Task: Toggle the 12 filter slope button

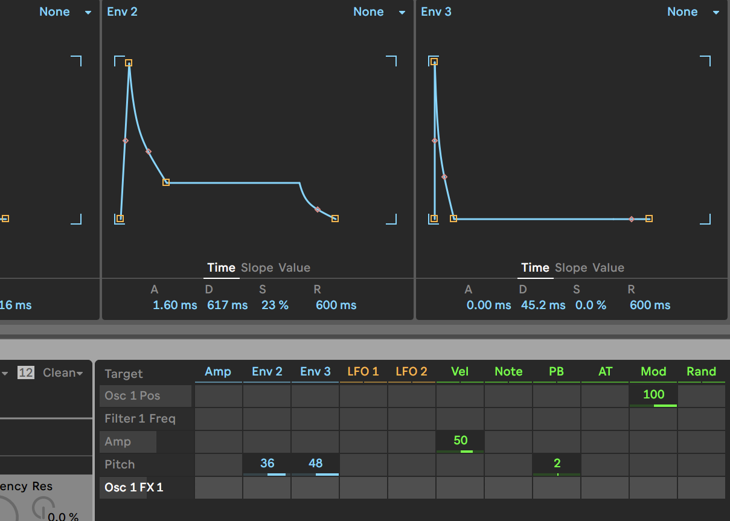Action: click(25, 373)
